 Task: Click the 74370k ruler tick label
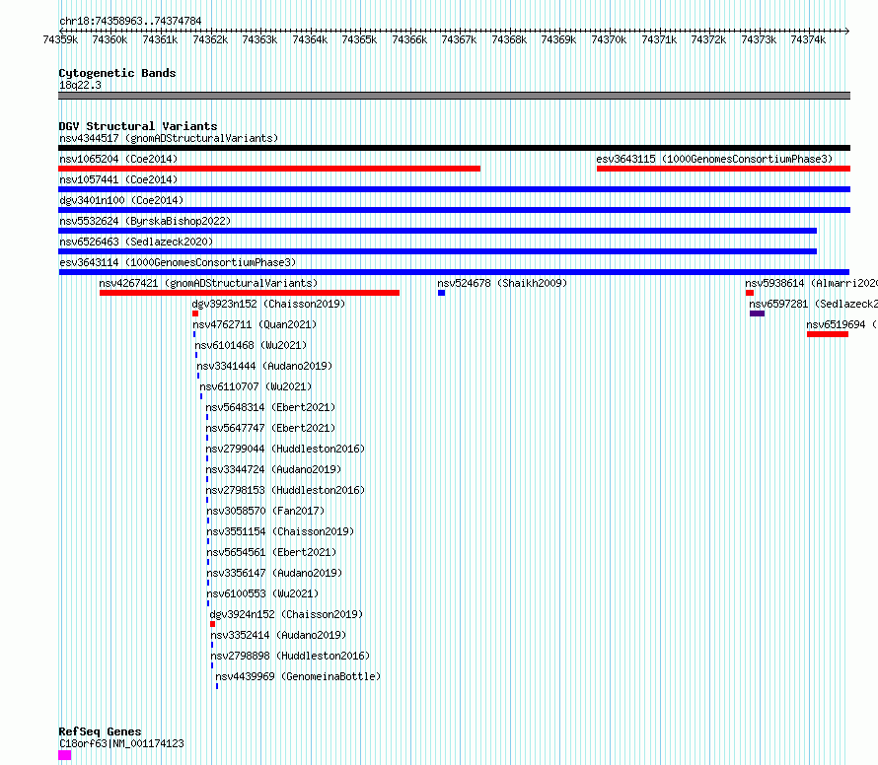coord(609,39)
